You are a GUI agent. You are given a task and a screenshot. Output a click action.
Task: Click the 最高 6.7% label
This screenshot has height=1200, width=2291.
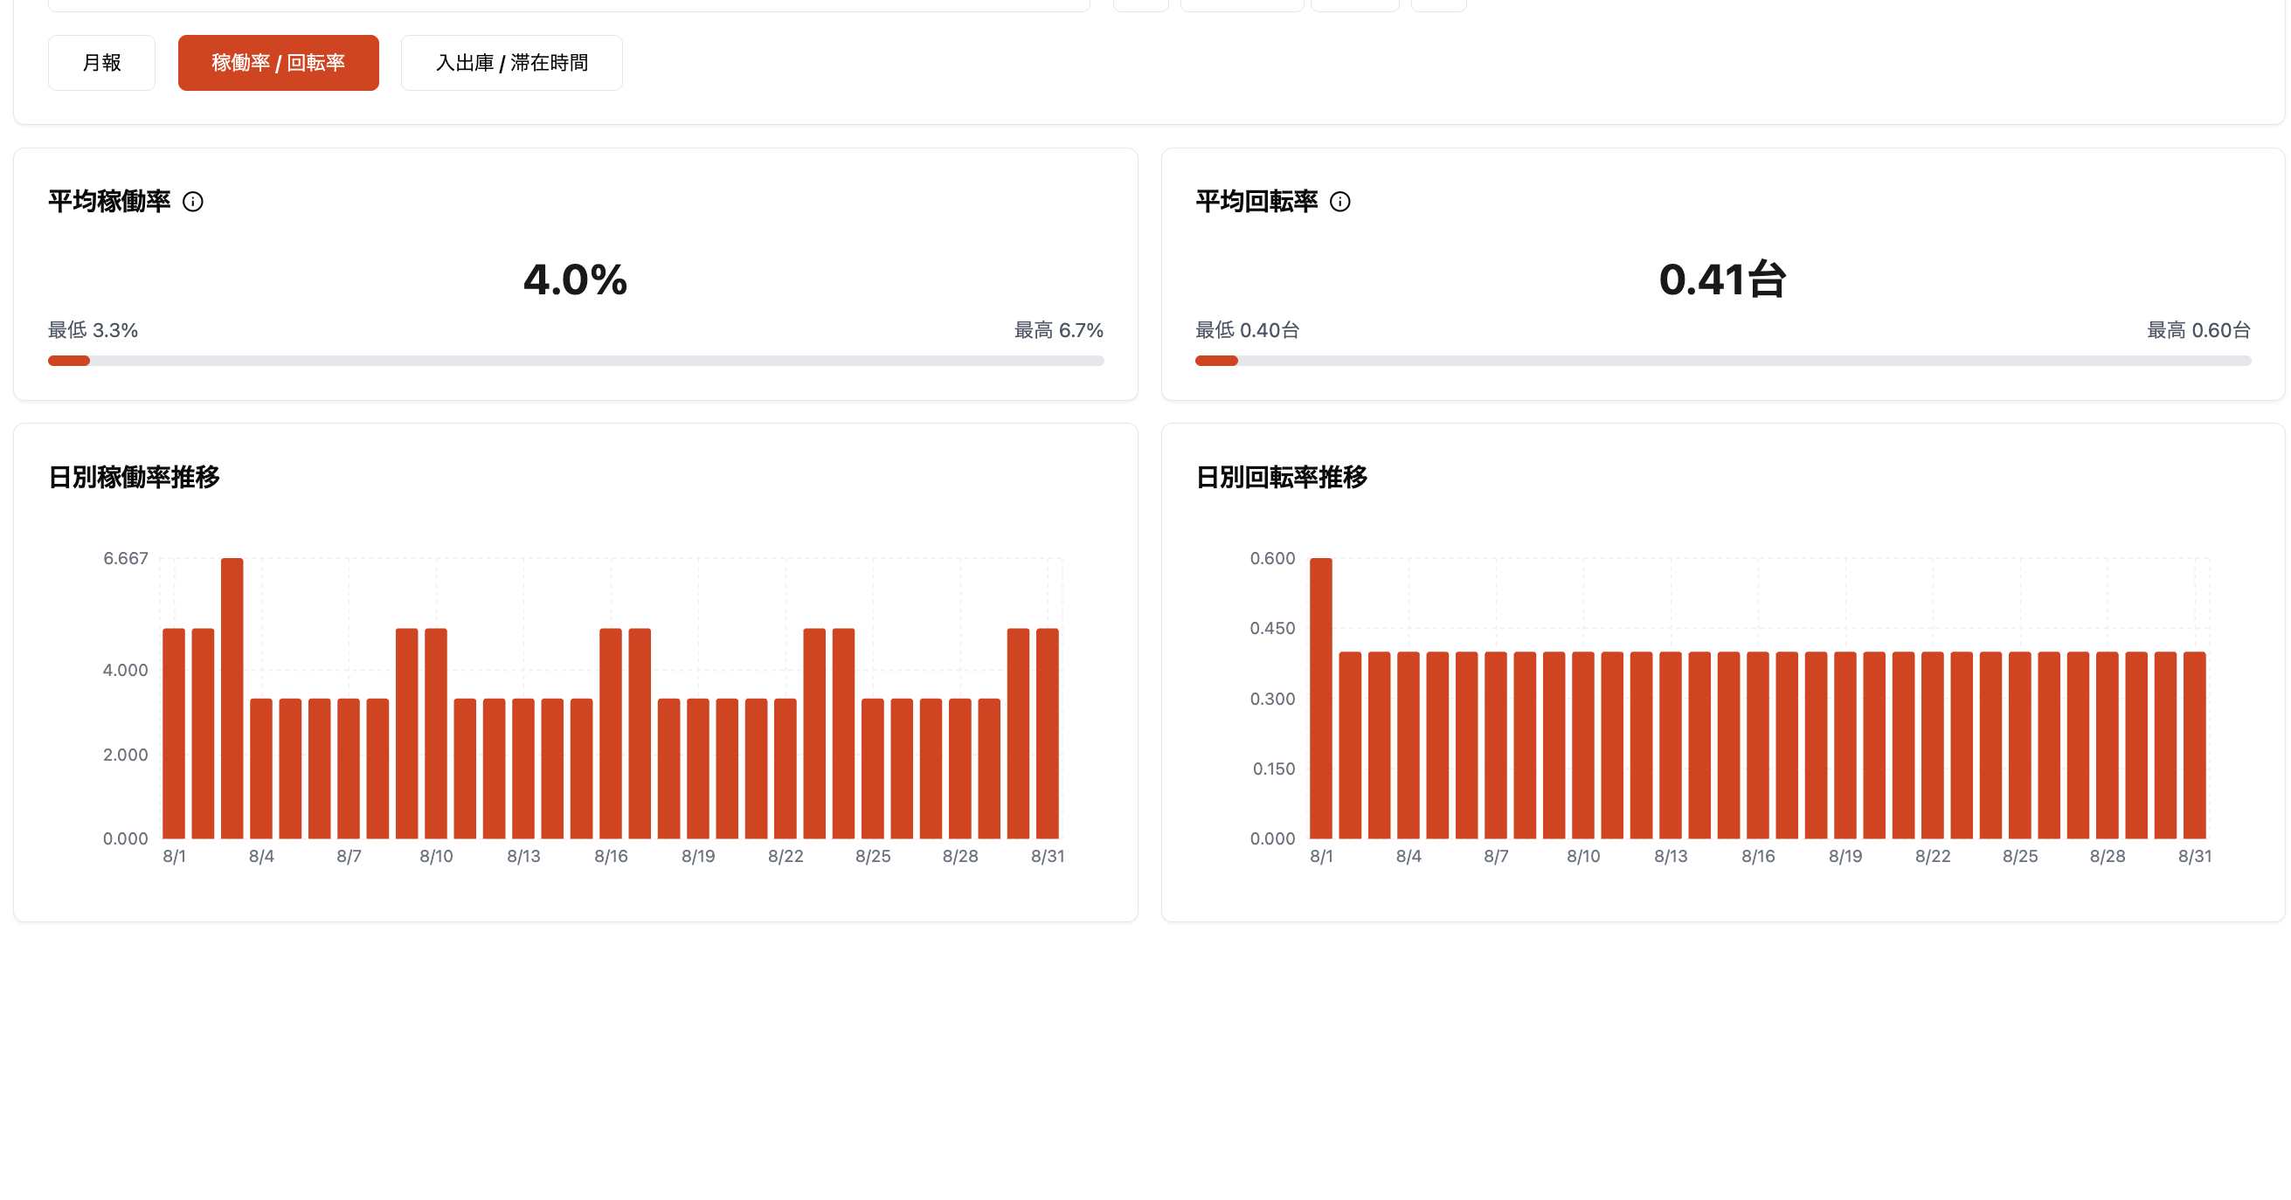[1058, 331]
